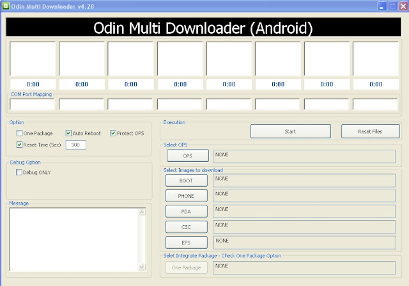Click the Message box scroll down arrow

click(142, 267)
